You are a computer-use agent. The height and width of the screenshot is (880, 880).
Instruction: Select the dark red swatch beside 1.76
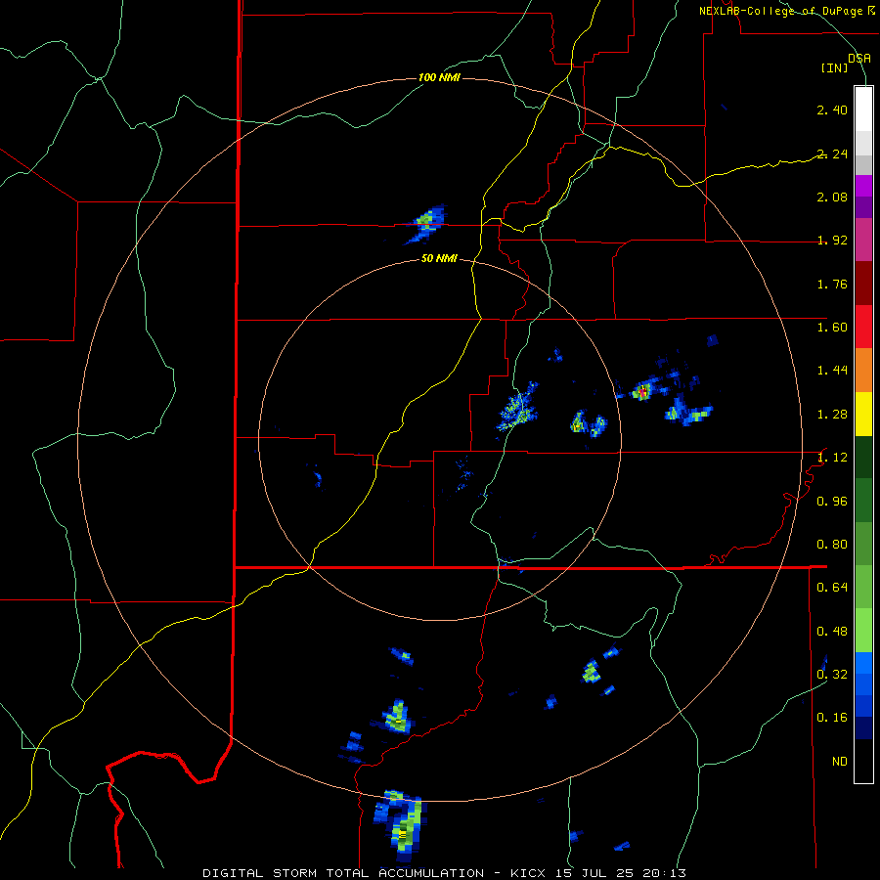[x=863, y=284]
